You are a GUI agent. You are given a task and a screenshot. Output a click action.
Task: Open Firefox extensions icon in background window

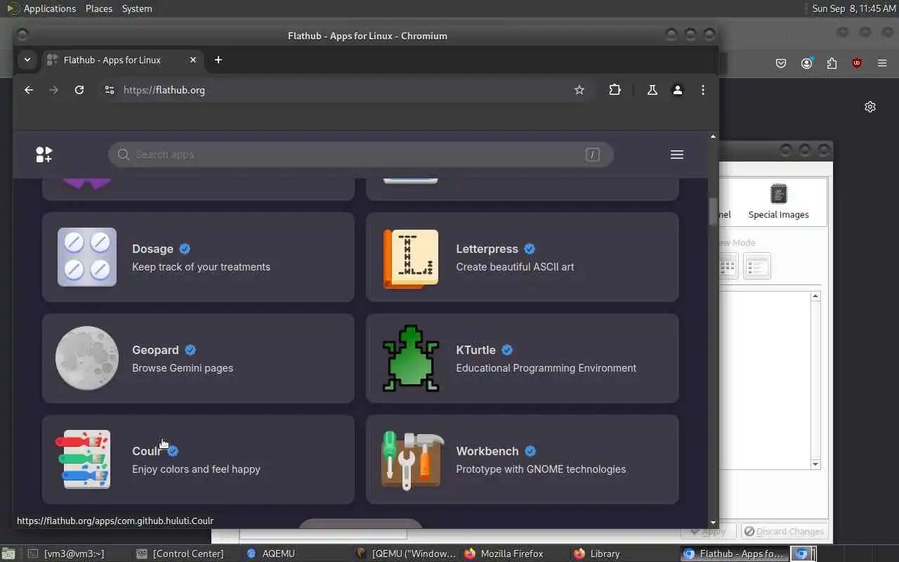tap(832, 63)
